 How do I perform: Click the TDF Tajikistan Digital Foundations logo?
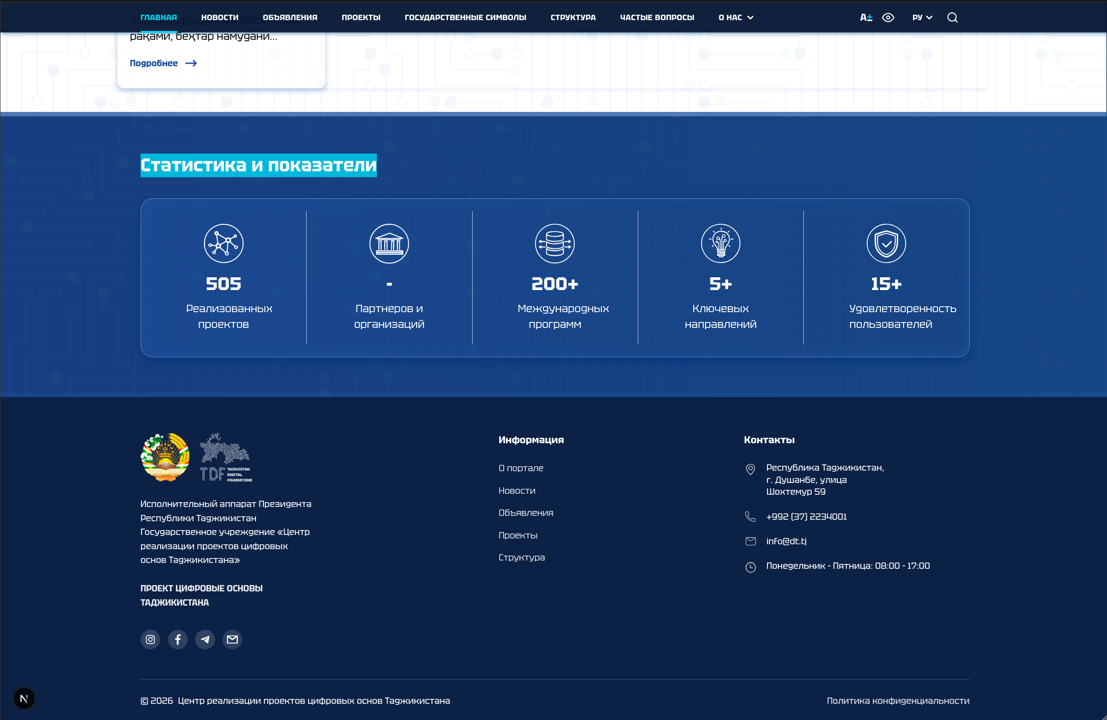pos(226,457)
